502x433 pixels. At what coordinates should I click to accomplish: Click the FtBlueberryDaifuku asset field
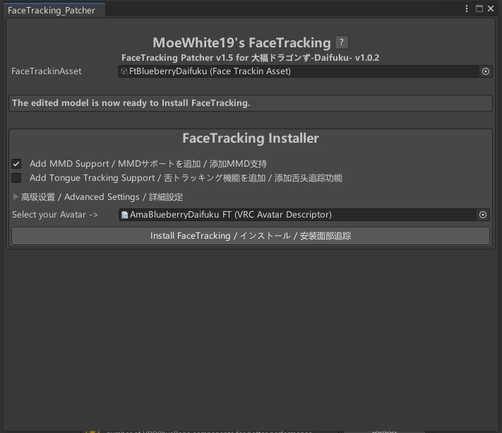305,71
